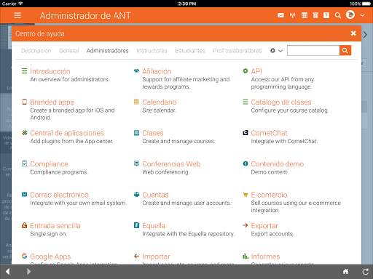The height and width of the screenshot is (279, 373).
Task: Click the Entrada sencilla lock icon
Action: 24,225
